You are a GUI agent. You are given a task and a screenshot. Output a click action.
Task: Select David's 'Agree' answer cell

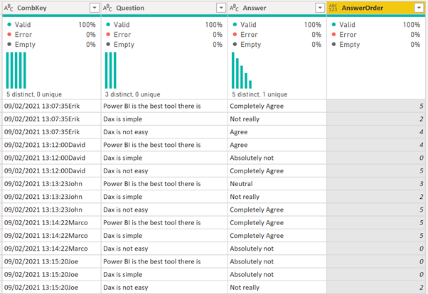(277, 145)
